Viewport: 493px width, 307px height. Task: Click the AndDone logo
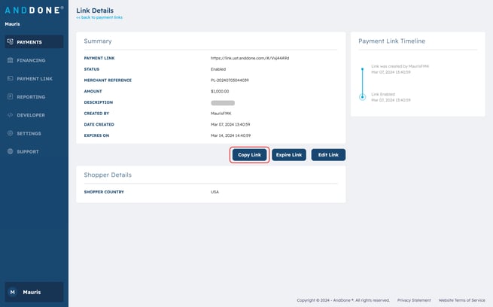click(34, 10)
